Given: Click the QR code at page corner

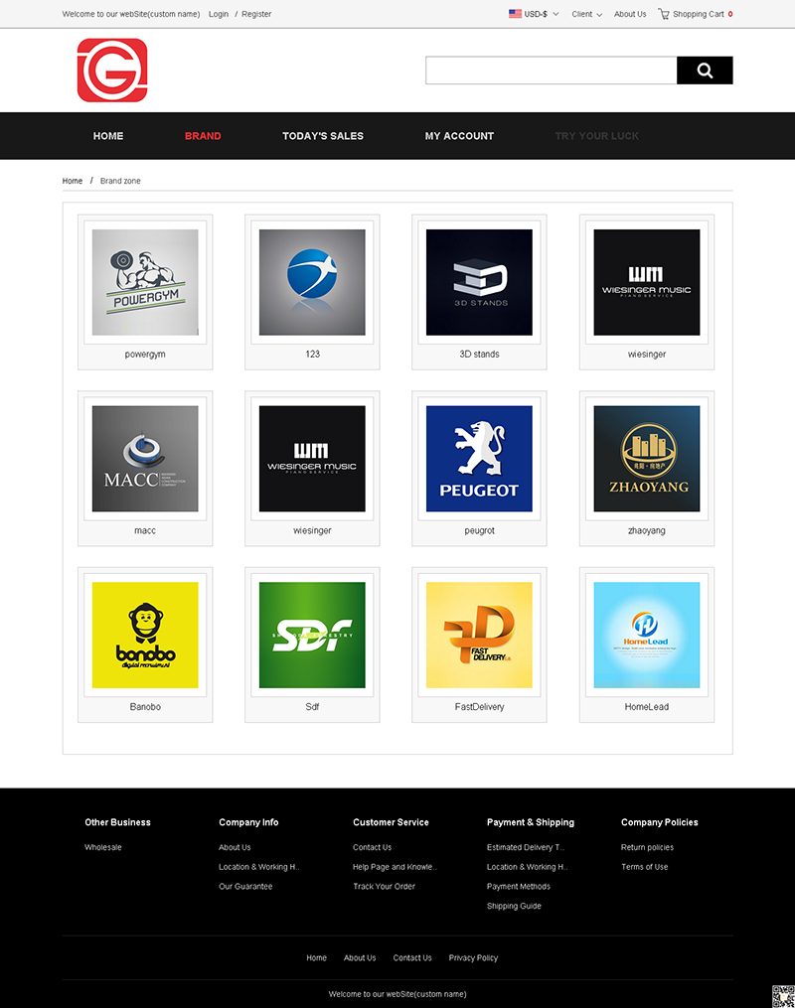Looking at the screenshot, I should 783,996.
